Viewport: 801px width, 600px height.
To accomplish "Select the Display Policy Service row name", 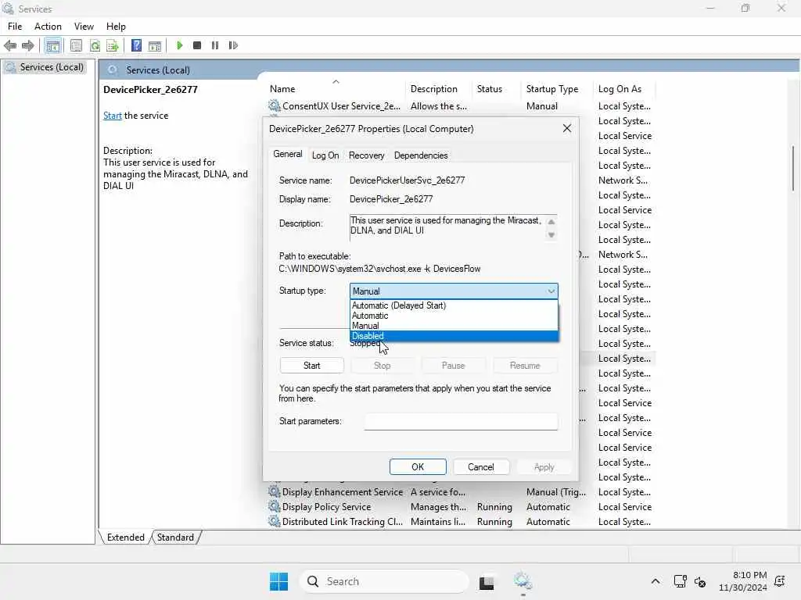I will [326, 506].
